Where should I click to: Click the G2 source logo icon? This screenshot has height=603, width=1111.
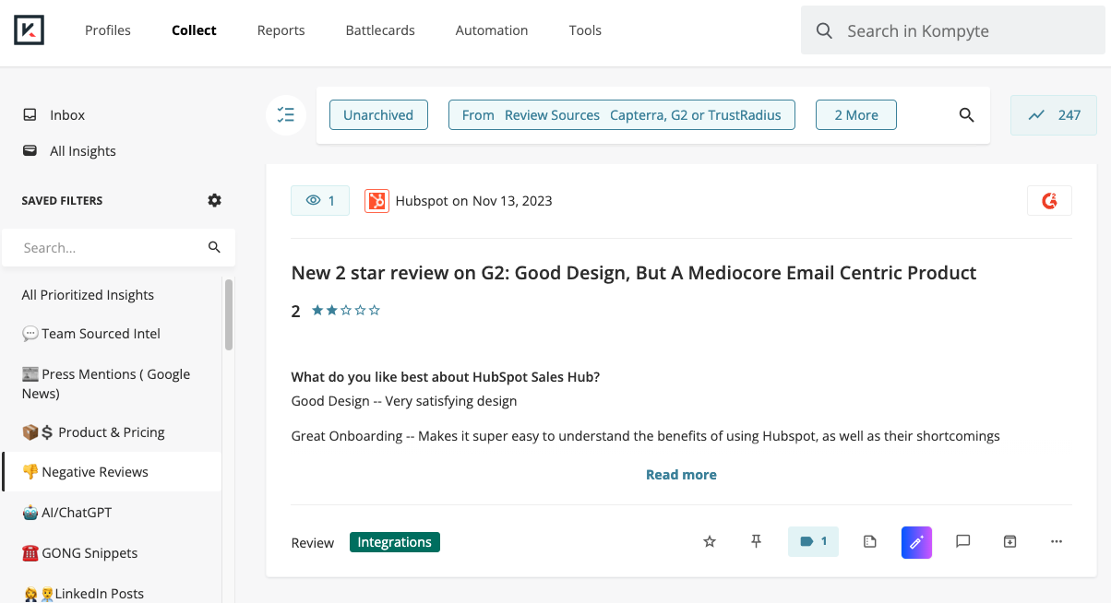pos(1049,201)
